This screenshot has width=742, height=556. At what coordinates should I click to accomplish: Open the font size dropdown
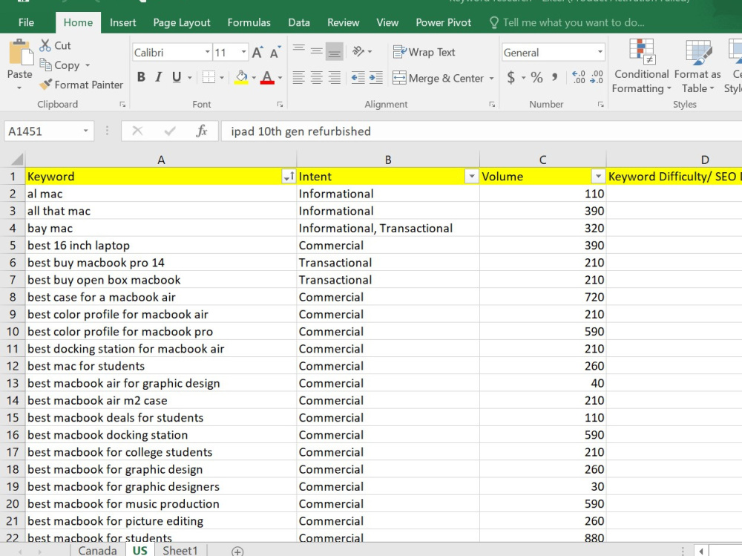[243, 52]
